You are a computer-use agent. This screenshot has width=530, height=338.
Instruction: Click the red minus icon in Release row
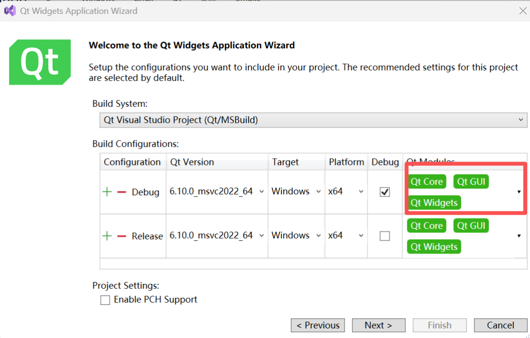(x=122, y=236)
